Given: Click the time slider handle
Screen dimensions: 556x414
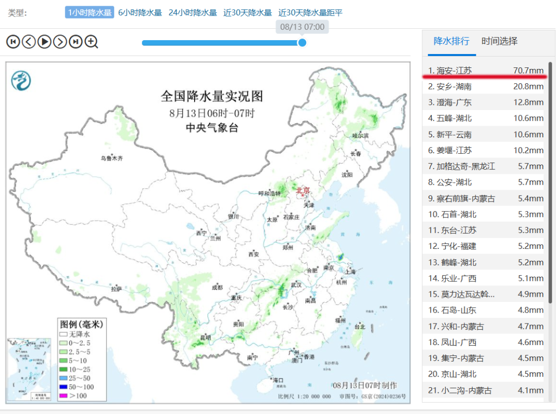Looking at the screenshot, I should tap(302, 43).
